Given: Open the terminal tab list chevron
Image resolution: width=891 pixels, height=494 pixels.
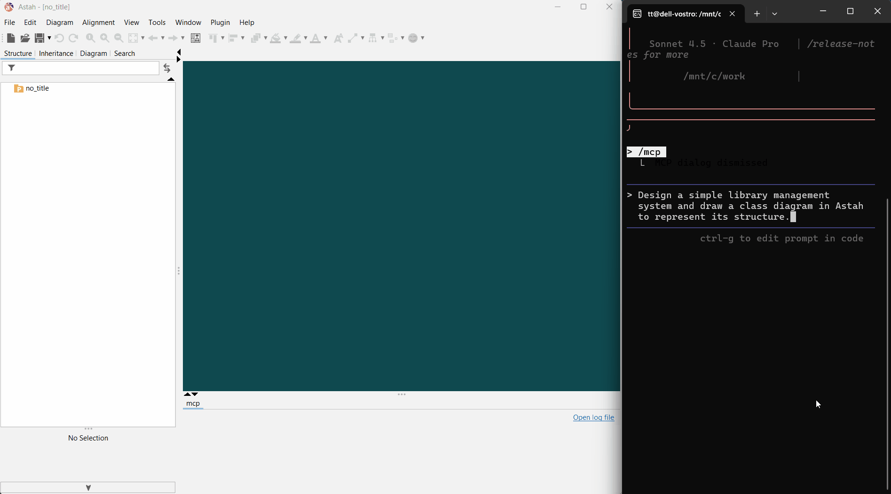Looking at the screenshot, I should coord(774,14).
